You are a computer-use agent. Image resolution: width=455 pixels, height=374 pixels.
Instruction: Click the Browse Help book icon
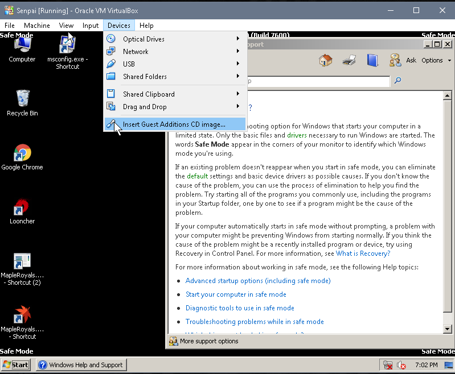point(372,60)
